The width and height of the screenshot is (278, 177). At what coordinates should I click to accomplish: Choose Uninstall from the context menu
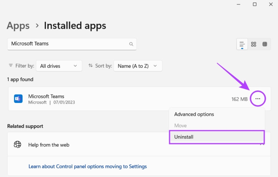(217, 137)
